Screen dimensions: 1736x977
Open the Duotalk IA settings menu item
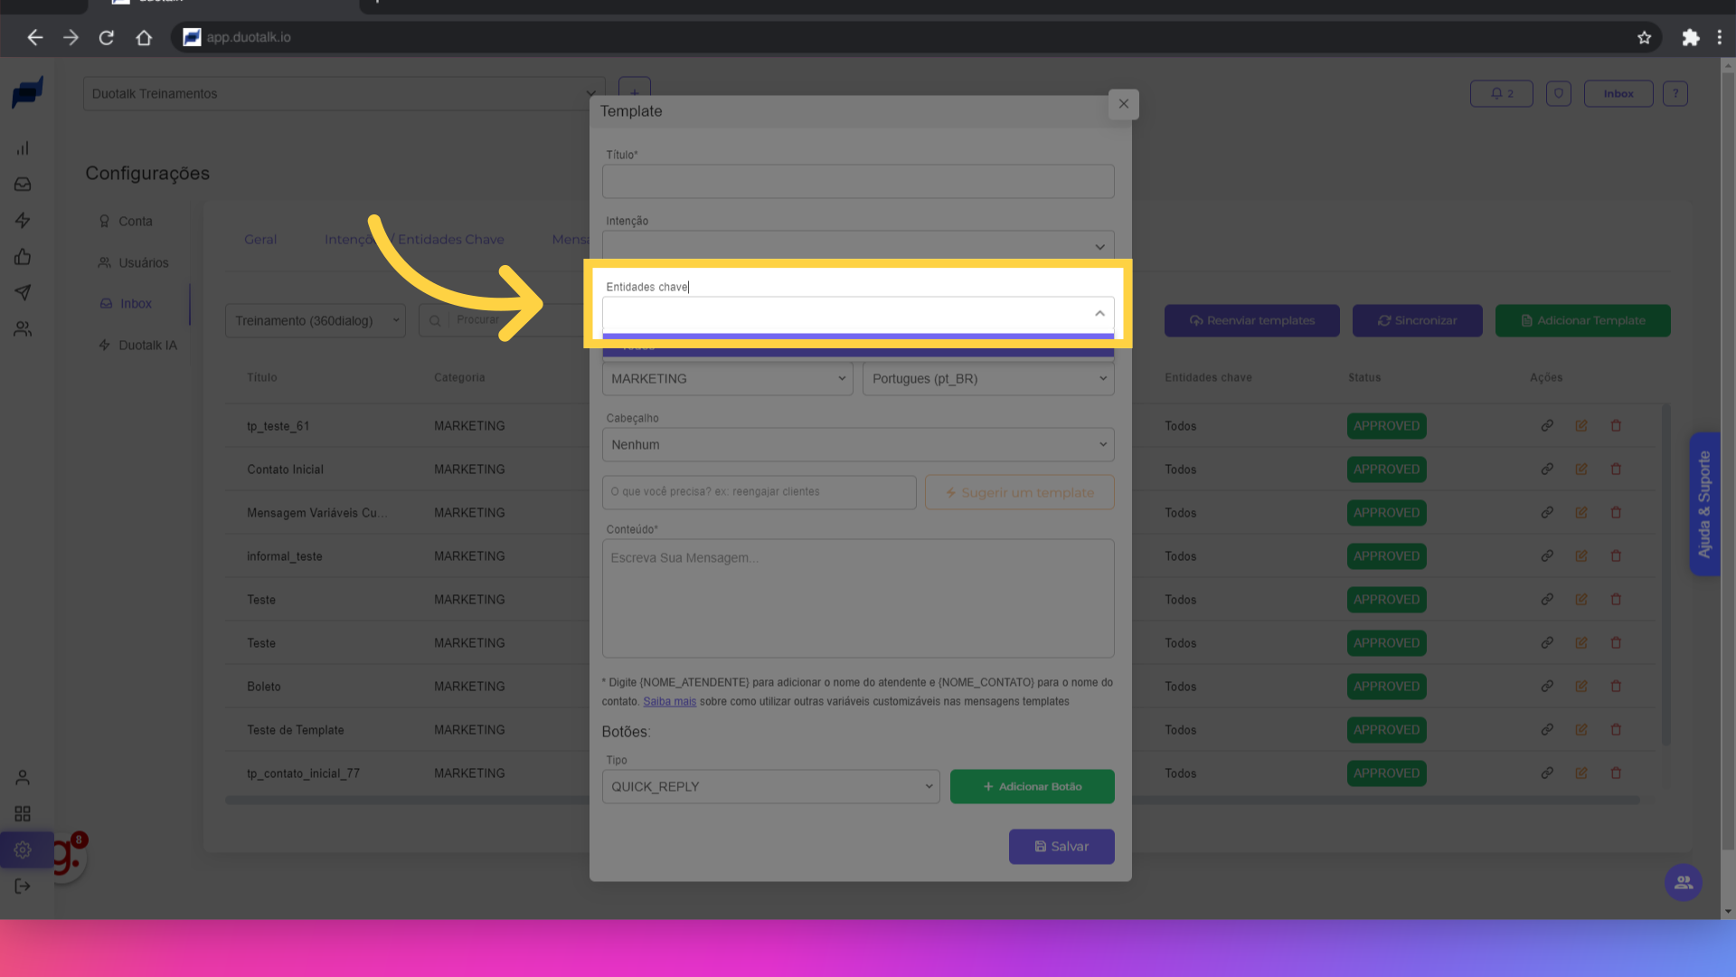click(x=138, y=345)
